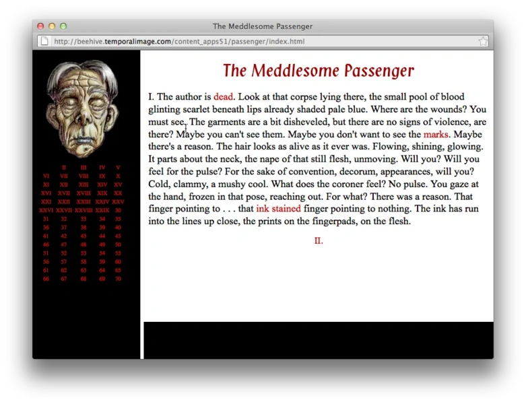This screenshot has width=526, height=404.
Task: Open chapter 55 in sidebar index
Action: (x=118, y=253)
